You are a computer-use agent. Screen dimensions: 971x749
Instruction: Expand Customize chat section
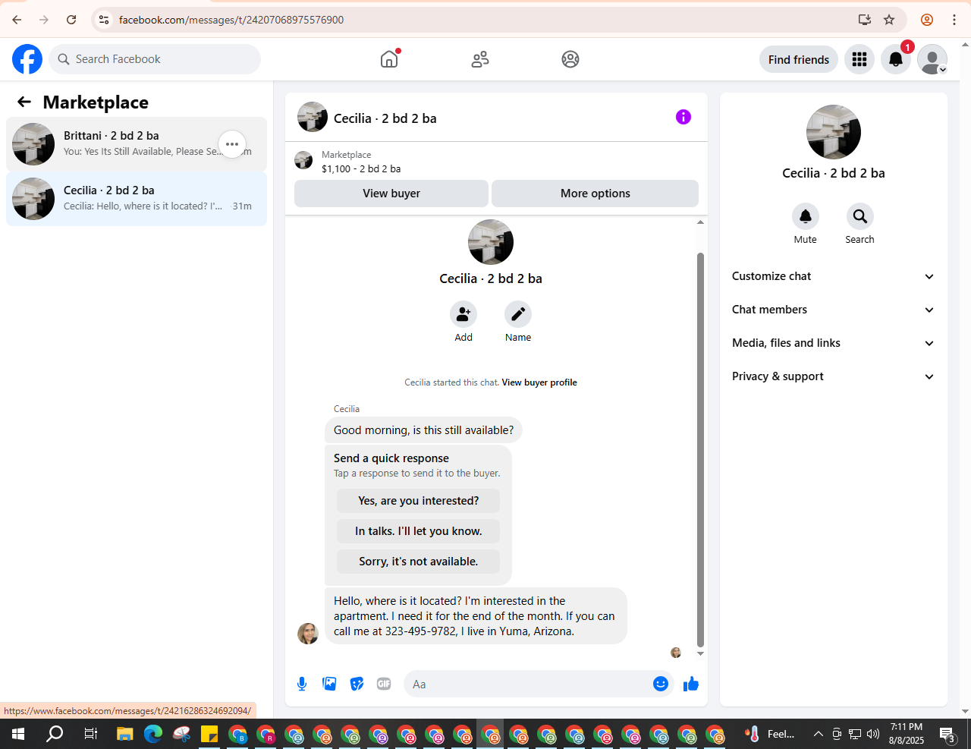pyautogui.click(x=834, y=276)
